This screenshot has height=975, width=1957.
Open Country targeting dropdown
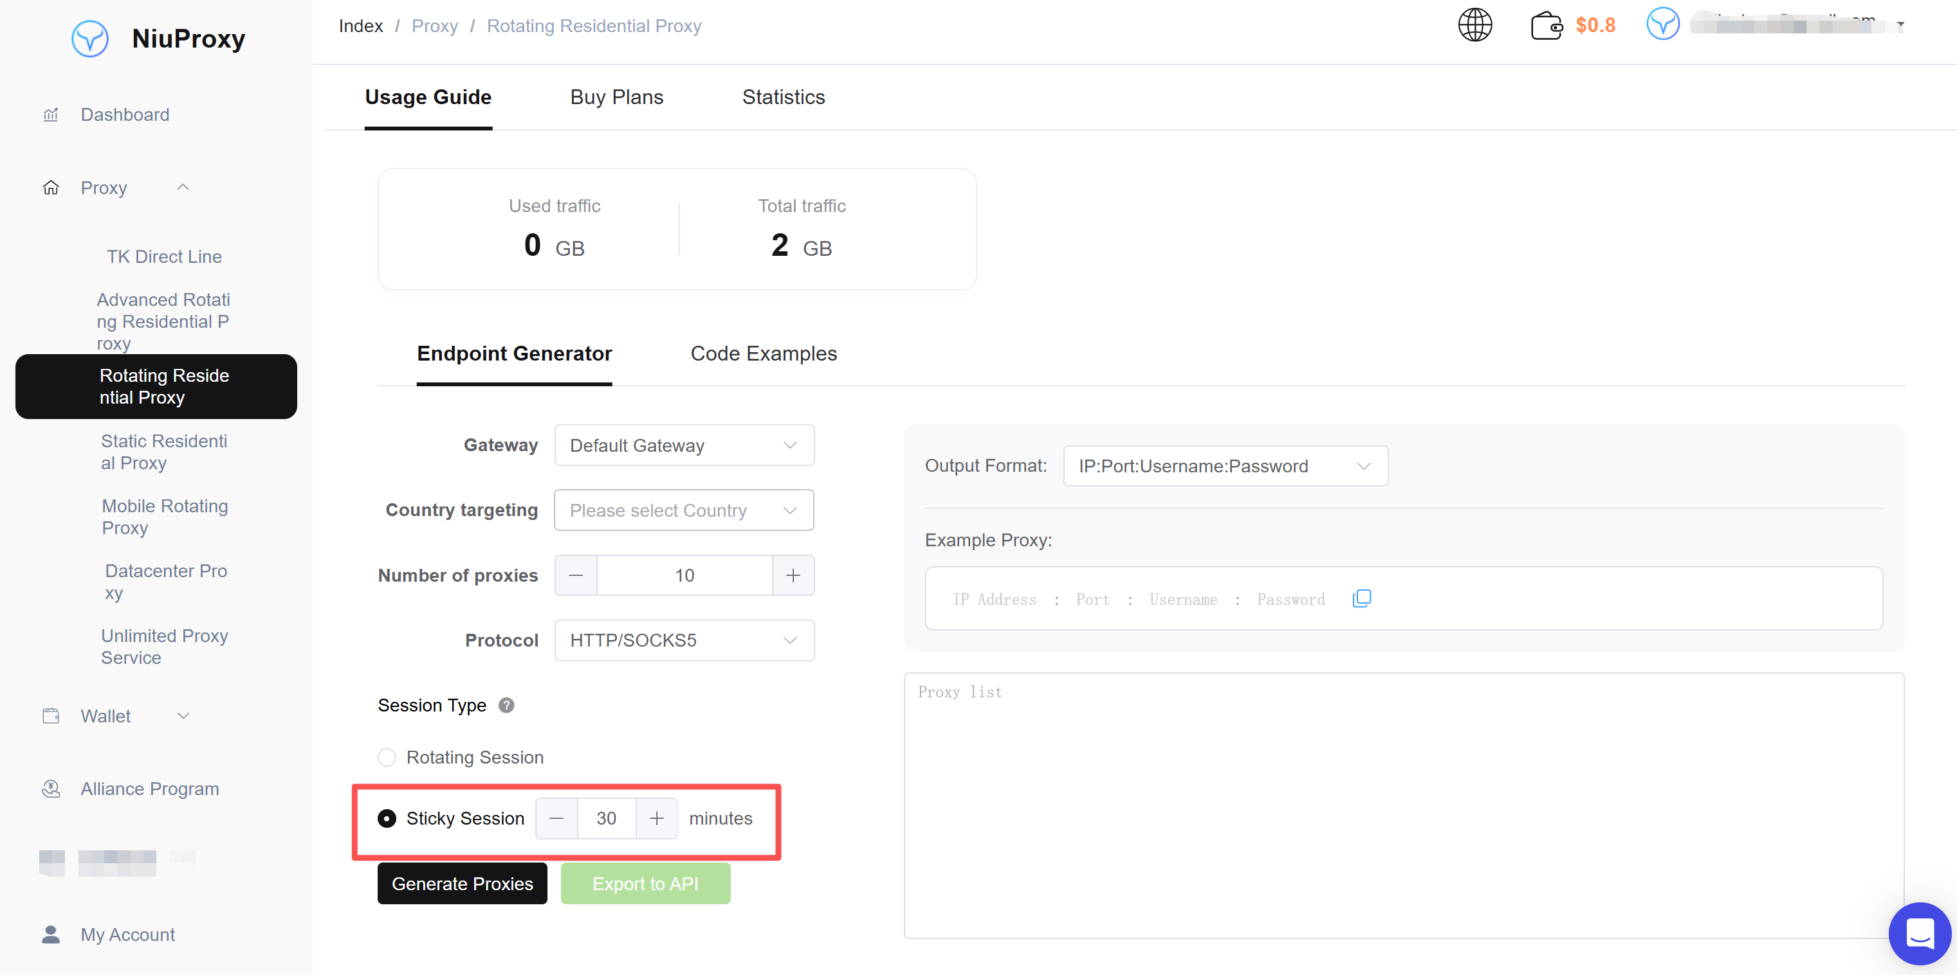[684, 510]
